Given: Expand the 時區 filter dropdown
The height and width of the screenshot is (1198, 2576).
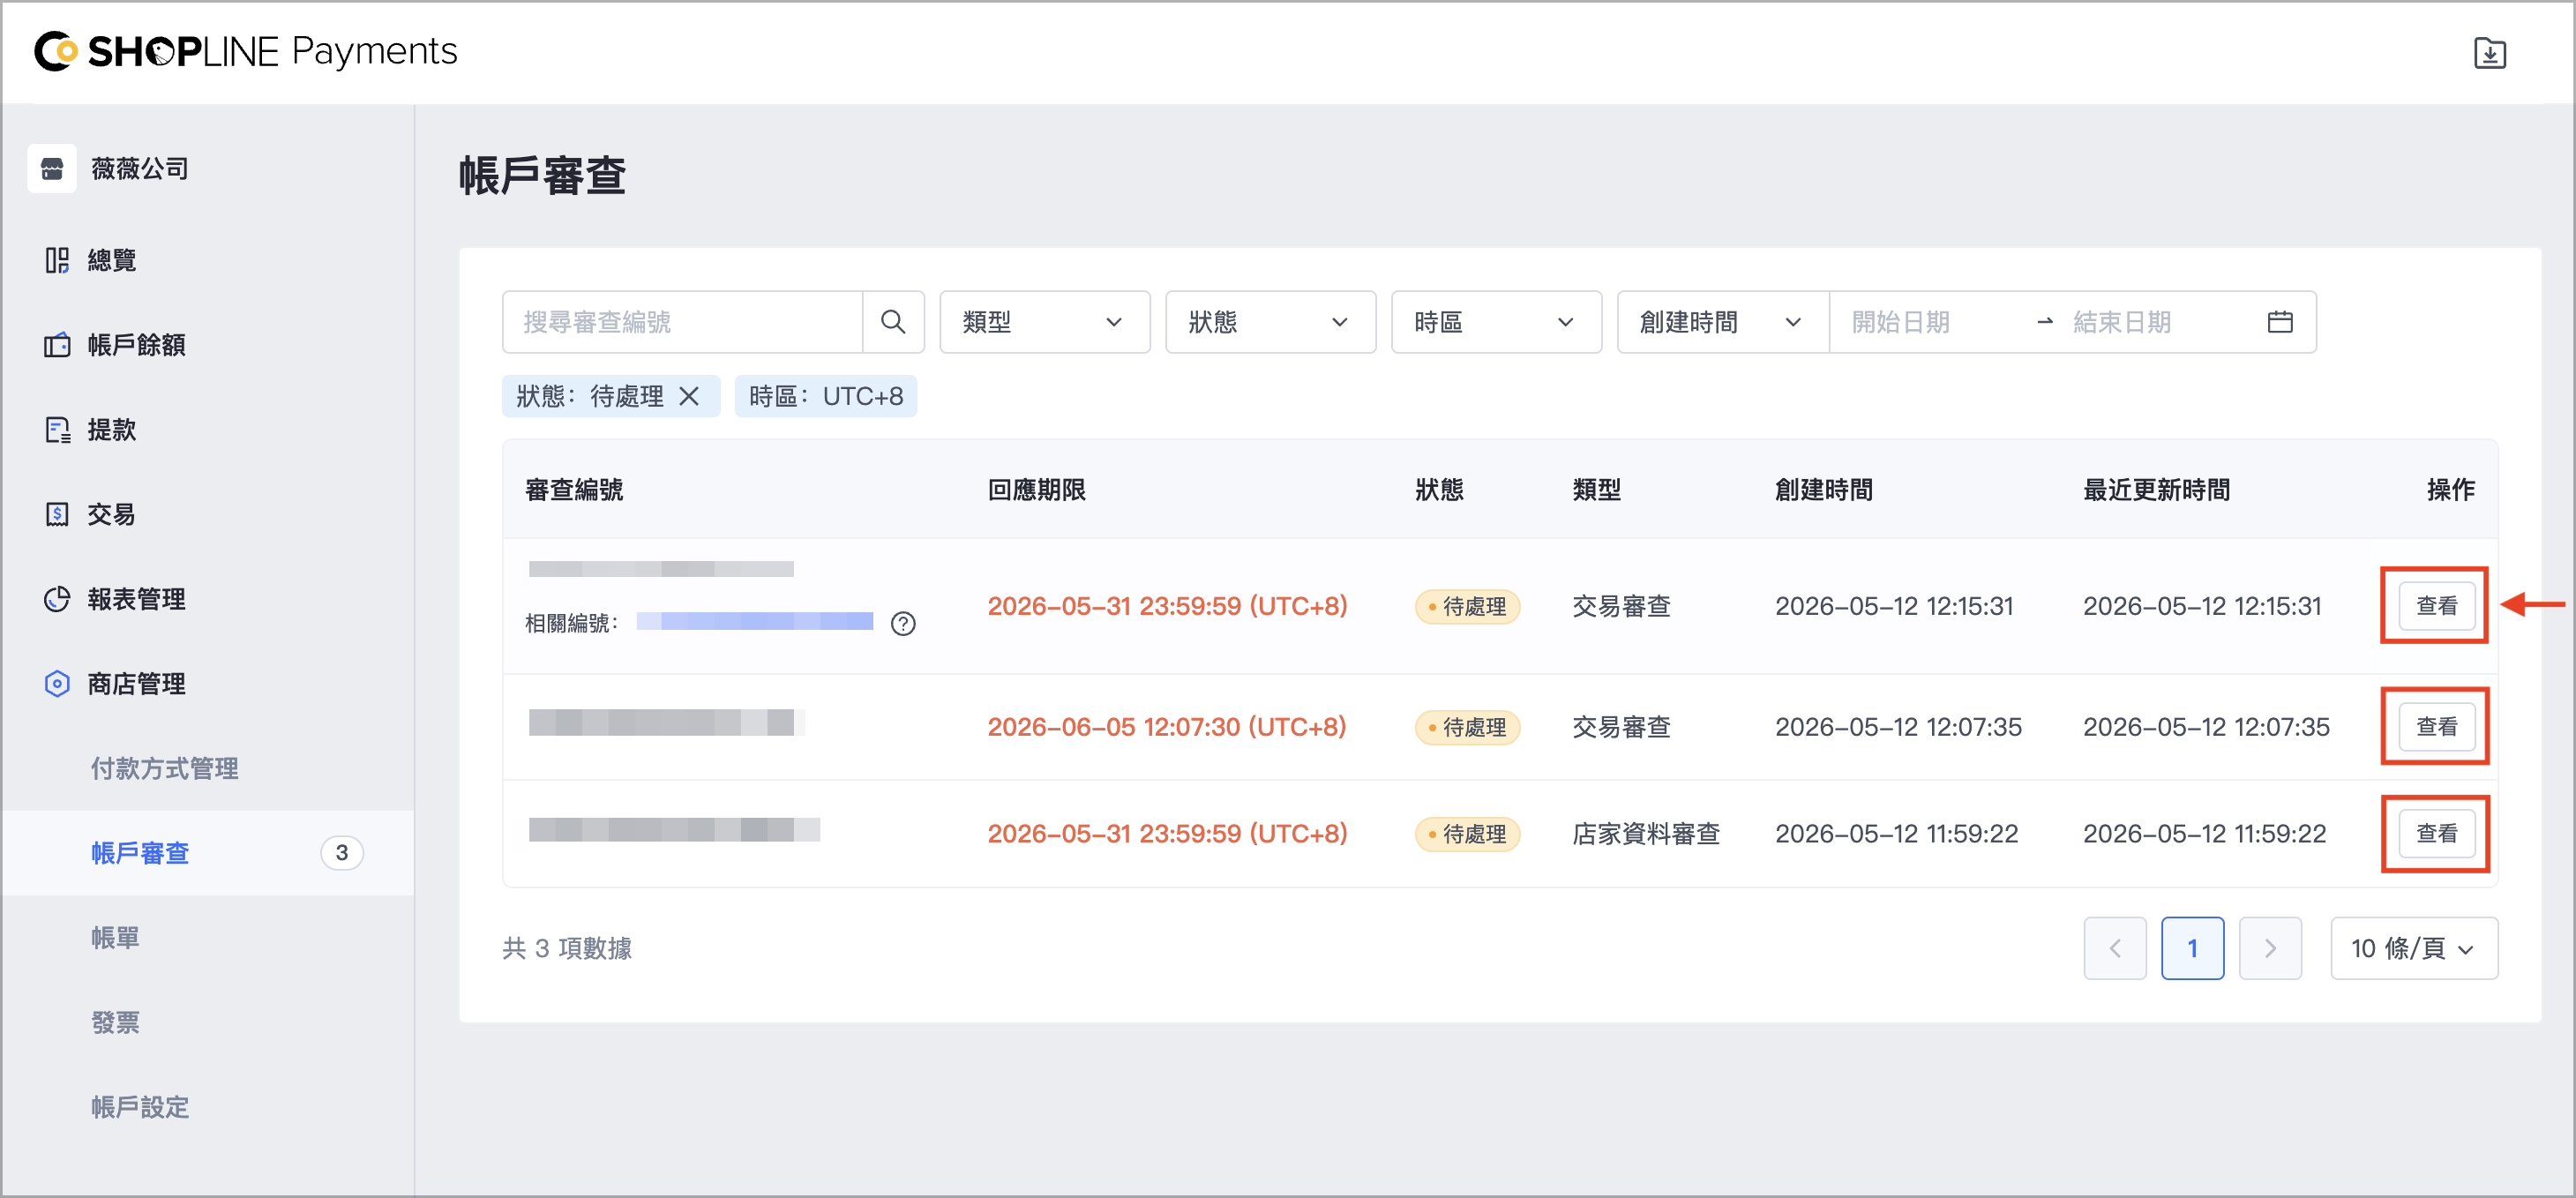Looking at the screenshot, I should click(1496, 322).
